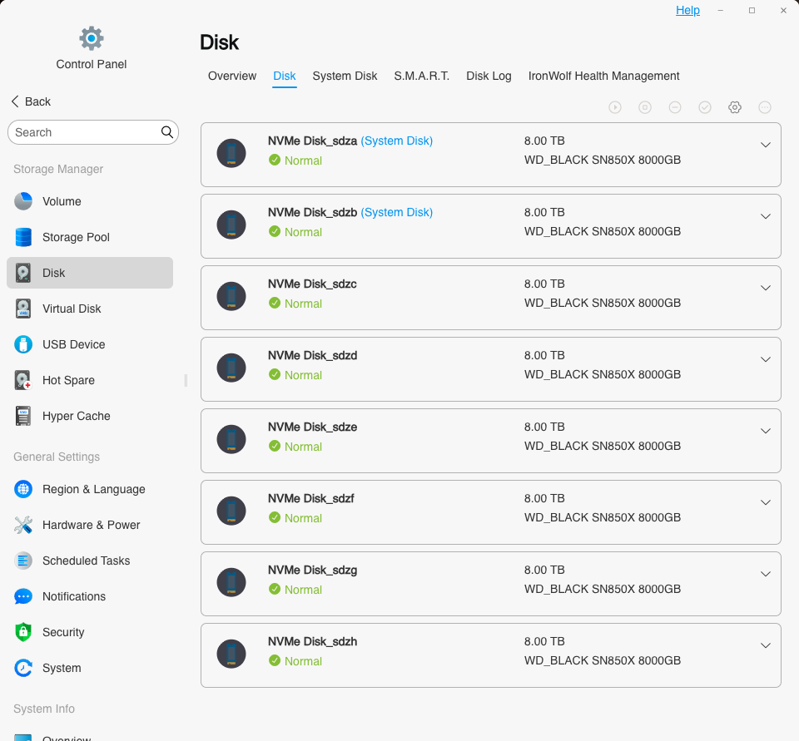The height and width of the screenshot is (741, 799).
Task: Select Hot Spare in Storage Manager
Action: (x=90, y=380)
